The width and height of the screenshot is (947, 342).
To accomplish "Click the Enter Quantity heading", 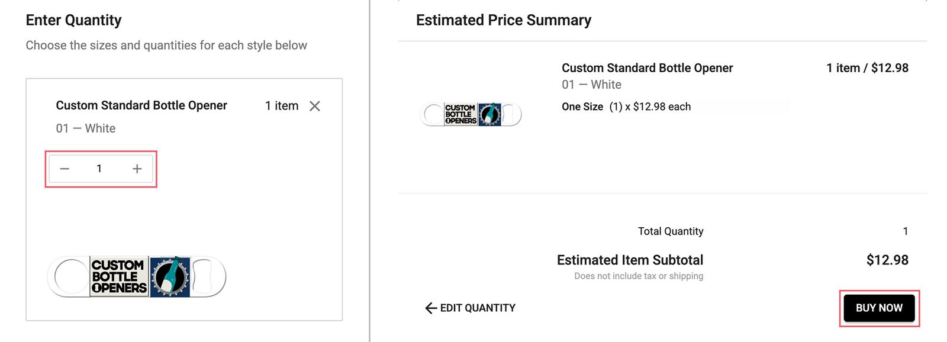I will pyautogui.click(x=73, y=20).
